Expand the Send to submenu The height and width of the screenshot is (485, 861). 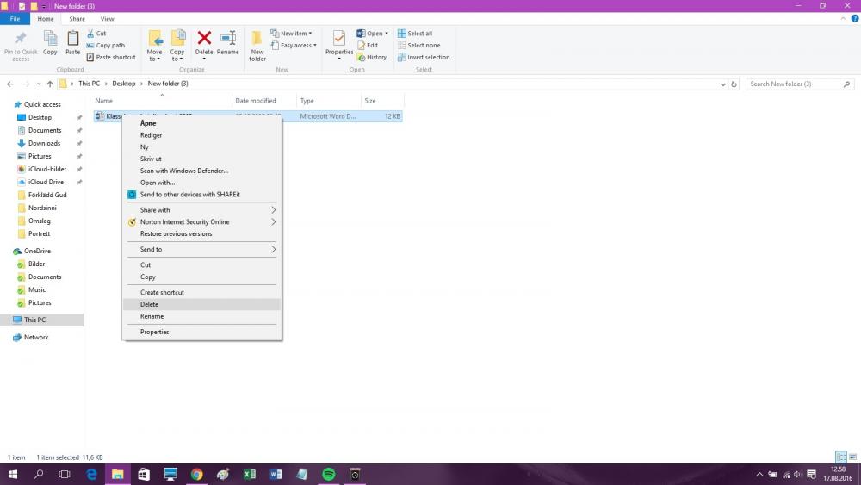point(202,249)
